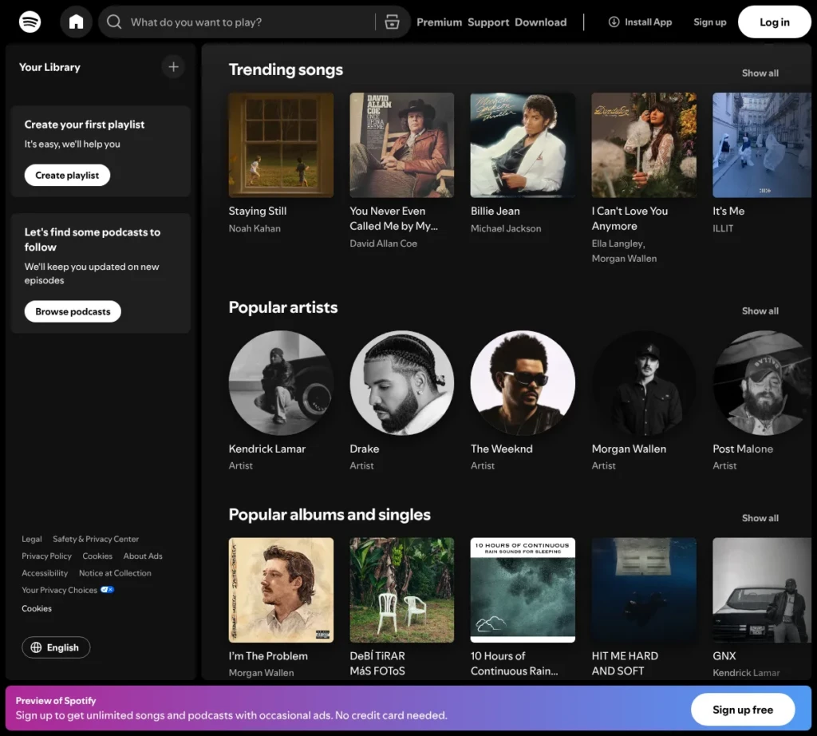Click the plus icon in Your Library
This screenshot has width=817, height=736.
tap(173, 67)
